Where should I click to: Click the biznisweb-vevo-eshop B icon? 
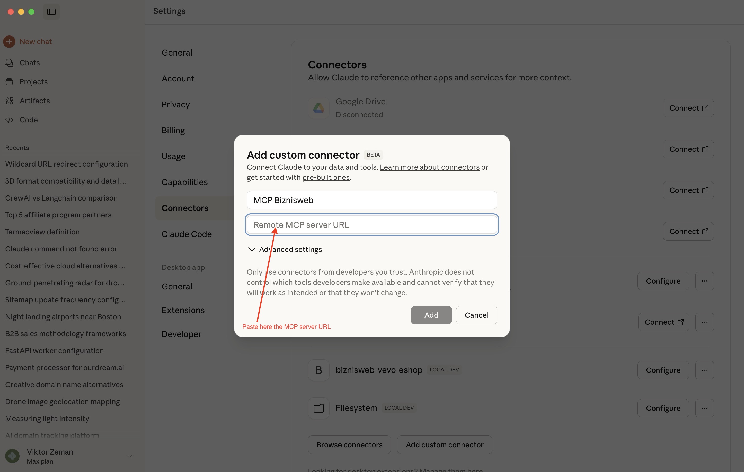tap(318, 370)
